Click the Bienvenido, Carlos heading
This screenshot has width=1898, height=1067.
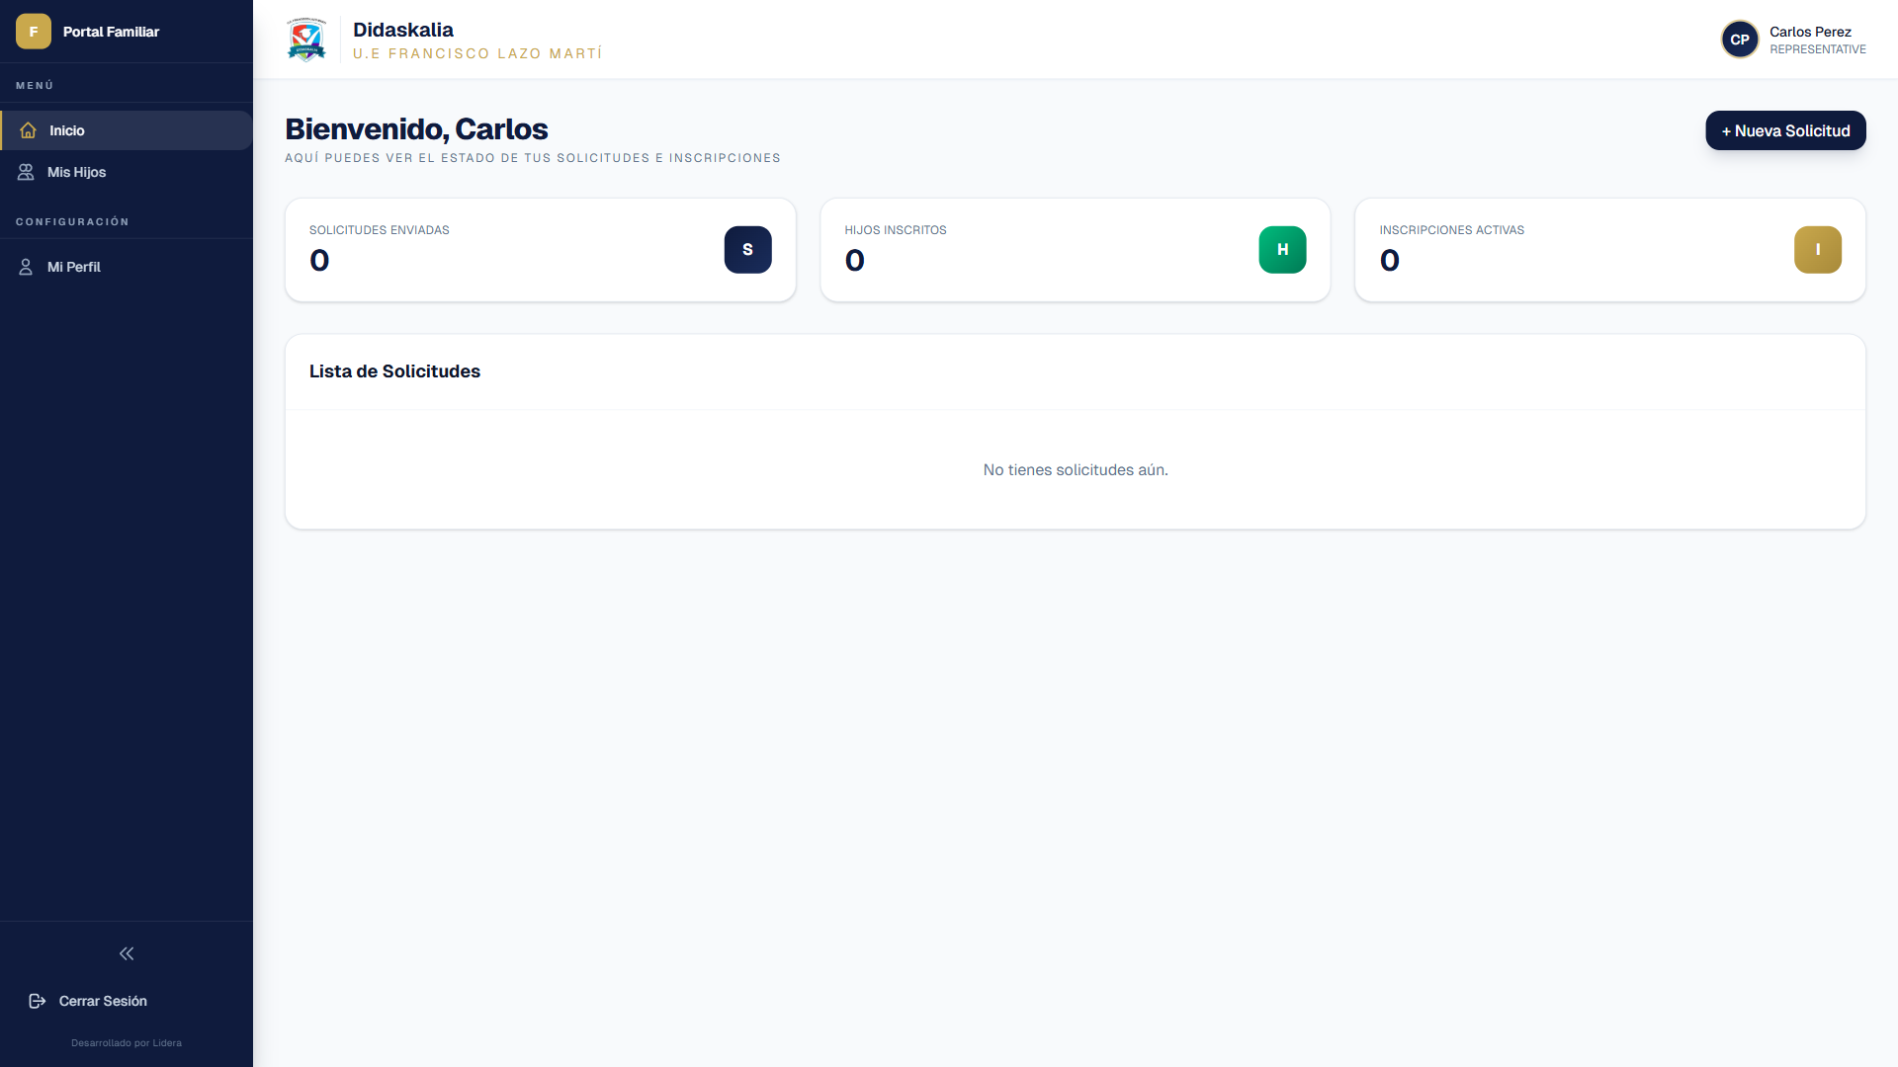click(x=416, y=129)
